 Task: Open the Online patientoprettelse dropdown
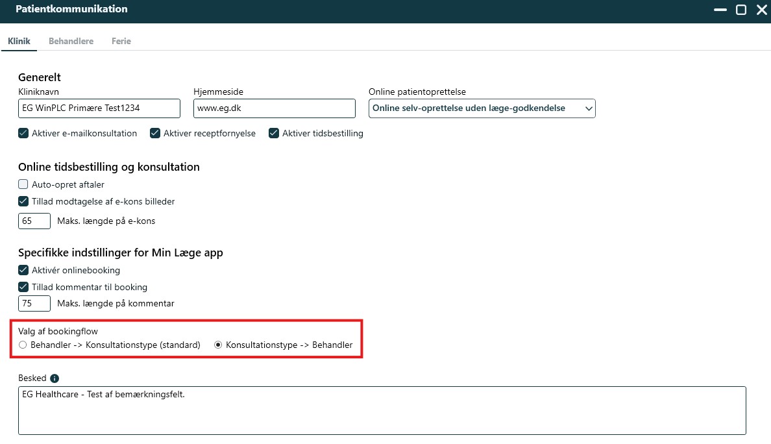(x=482, y=108)
